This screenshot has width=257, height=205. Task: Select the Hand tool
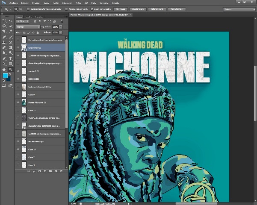(4, 70)
